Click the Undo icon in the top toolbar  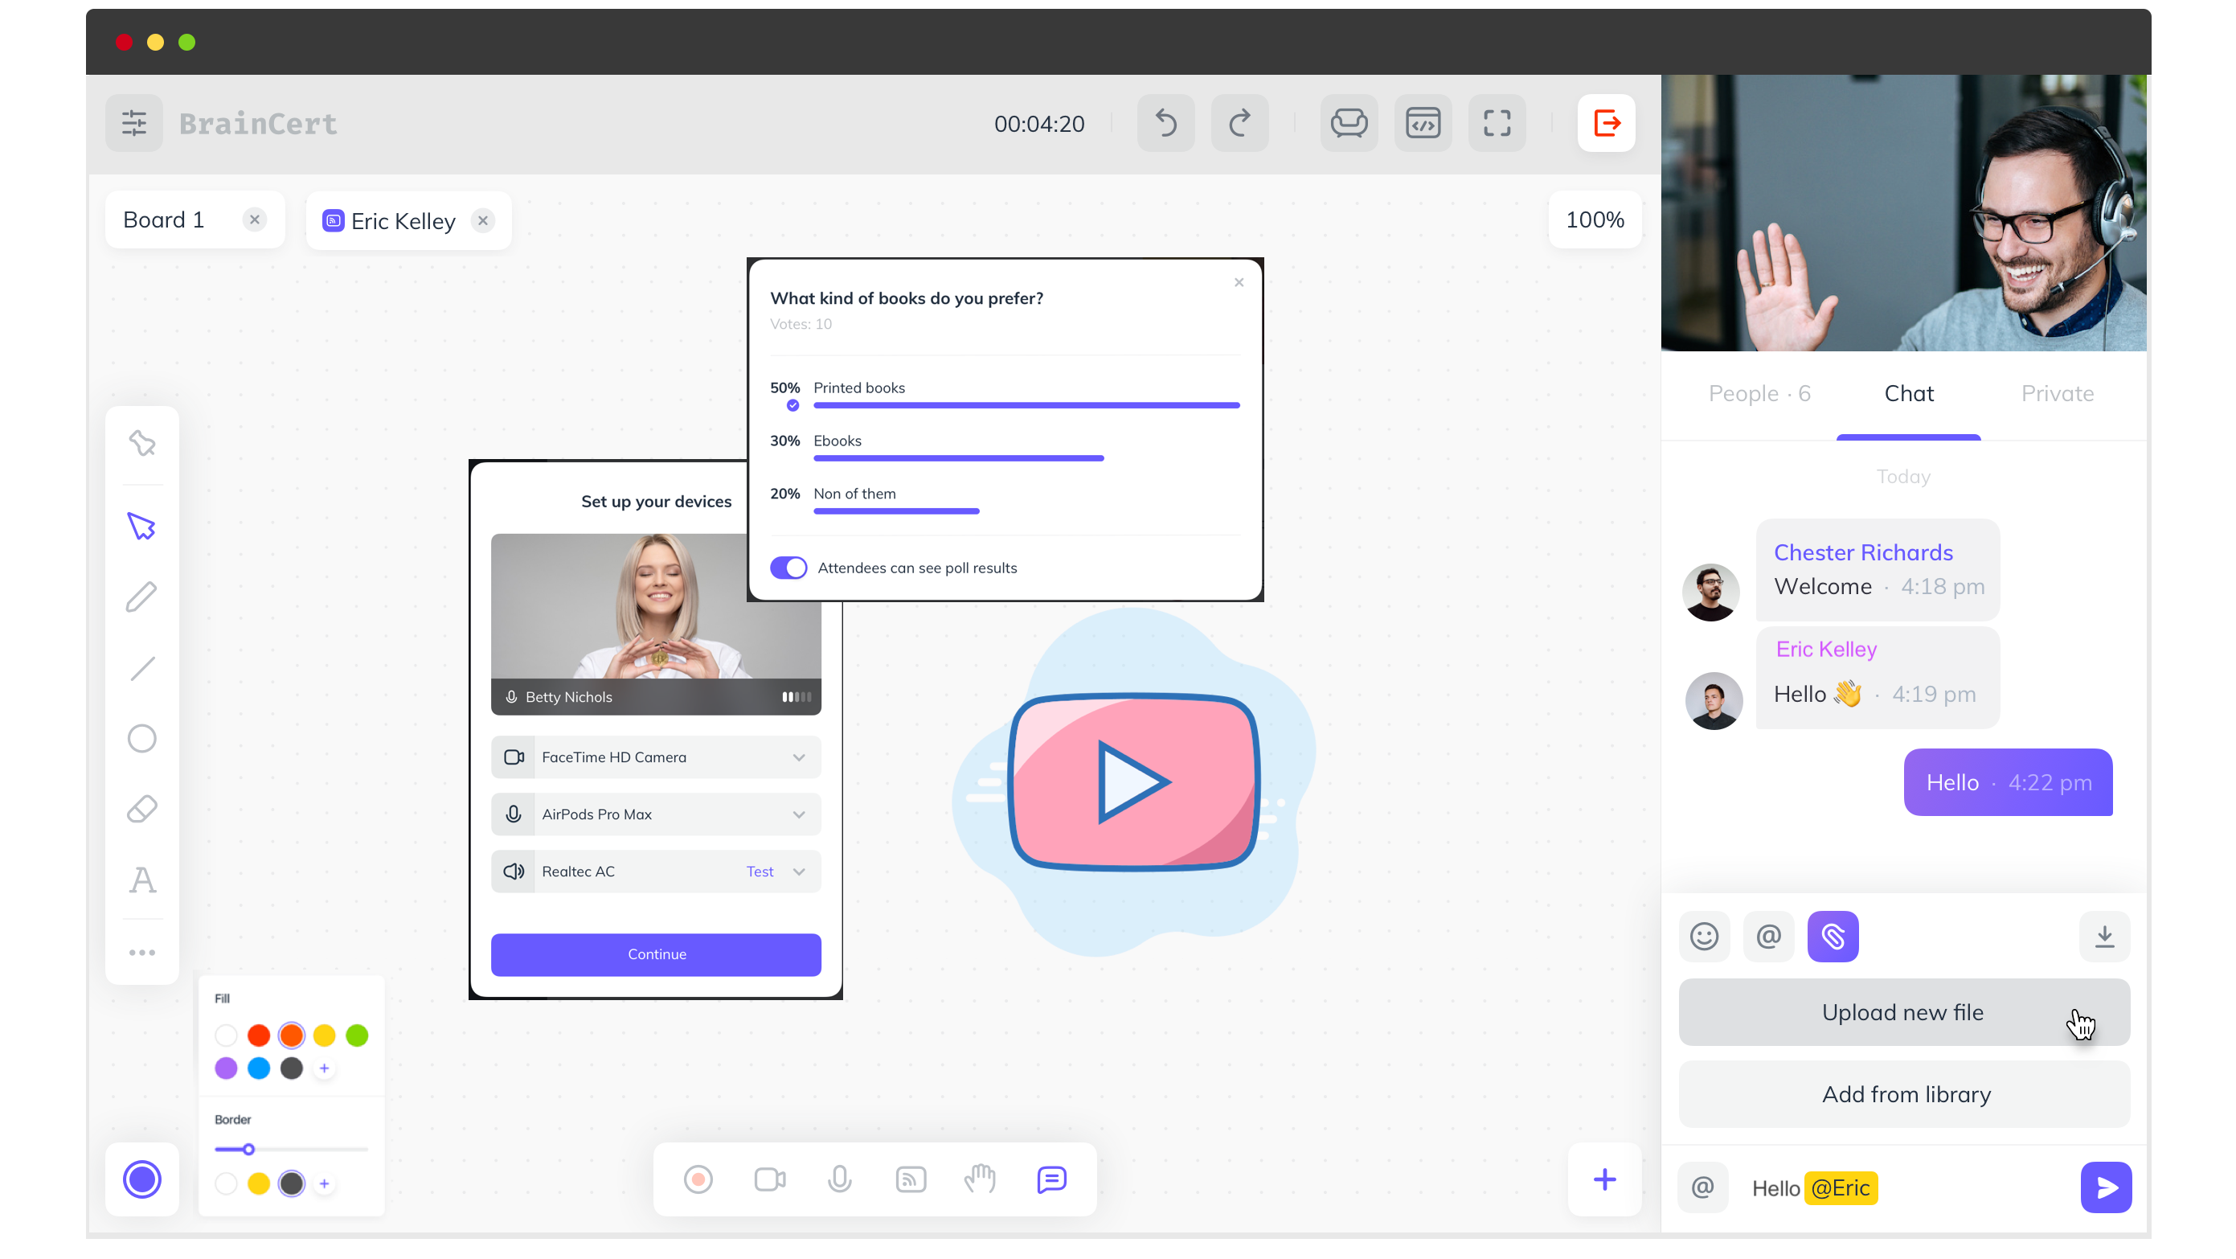1165,122
